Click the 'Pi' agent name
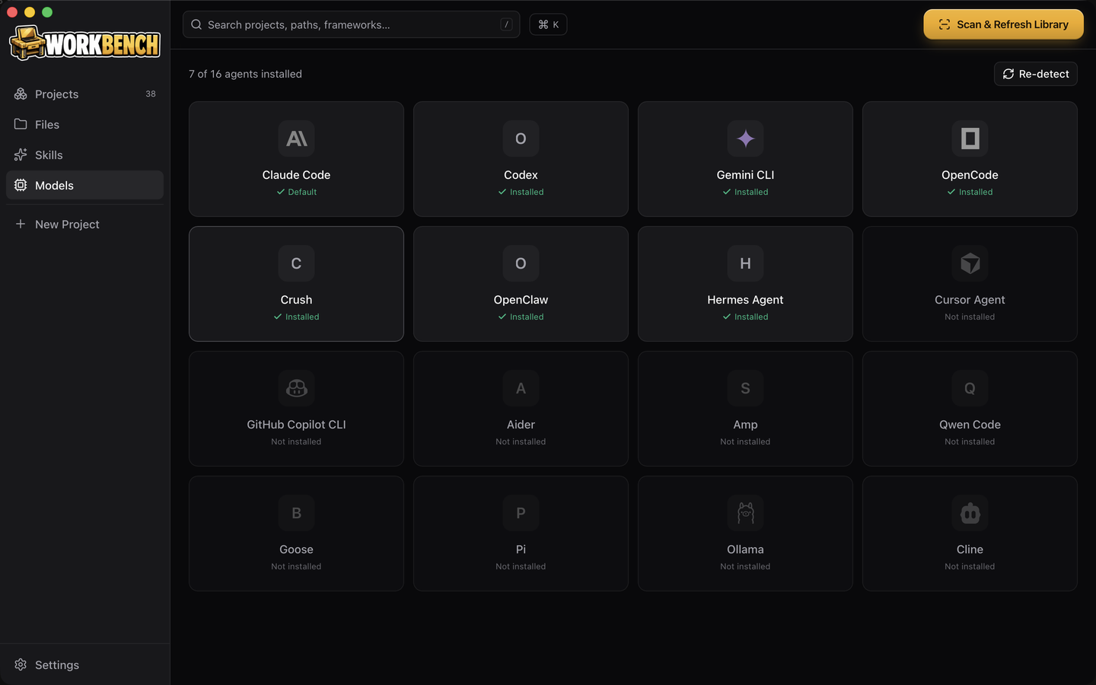This screenshot has width=1096, height=685. (x=521, y=550)
